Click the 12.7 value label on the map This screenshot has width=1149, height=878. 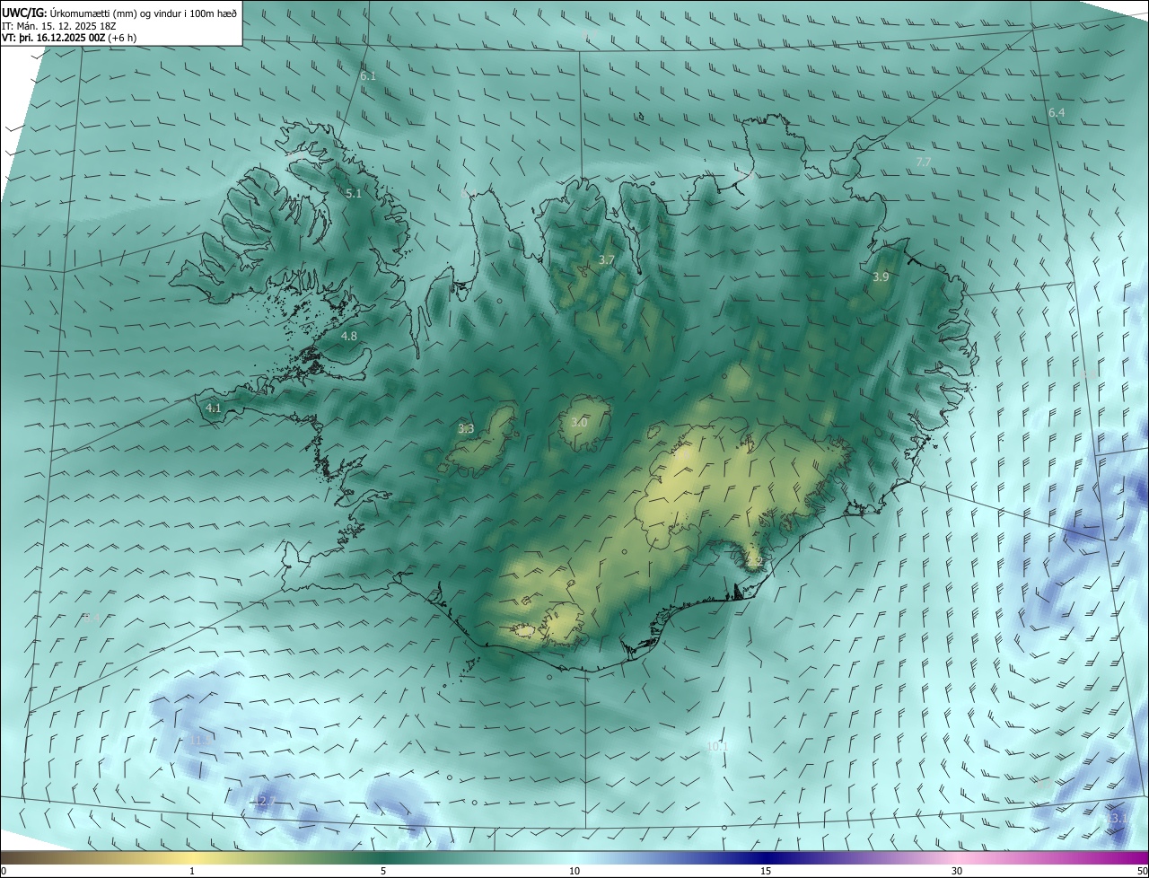(264, 800)
